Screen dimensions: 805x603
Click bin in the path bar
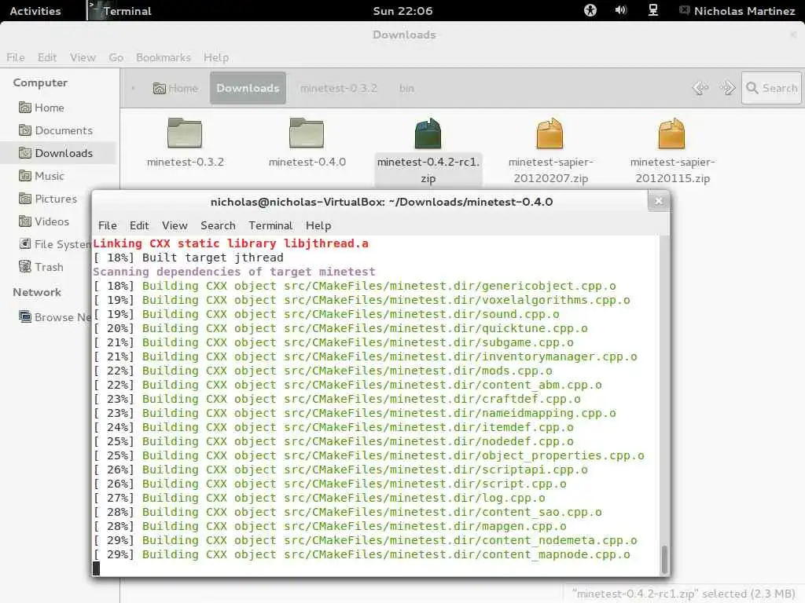[x=406, y=88]
